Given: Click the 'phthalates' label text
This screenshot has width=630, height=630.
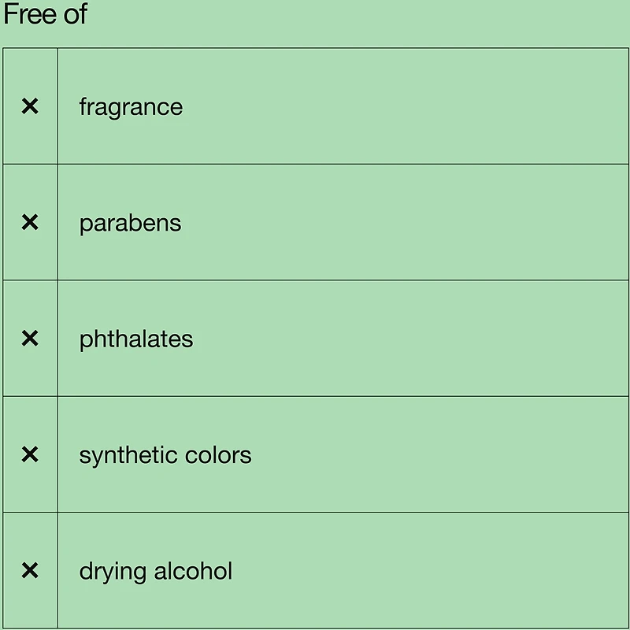Looking at the screenshot, I should (136, 339).
